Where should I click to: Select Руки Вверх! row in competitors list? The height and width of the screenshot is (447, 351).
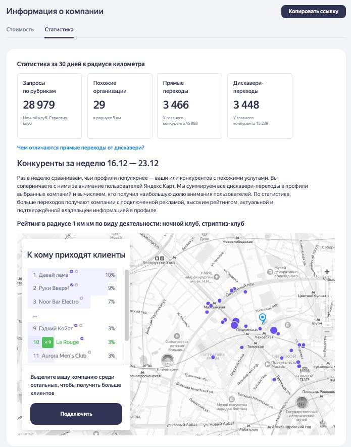(x=72, y=288)
